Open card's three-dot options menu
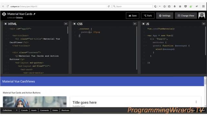Viewport: 207px width, 116px height. click(196, 102)
